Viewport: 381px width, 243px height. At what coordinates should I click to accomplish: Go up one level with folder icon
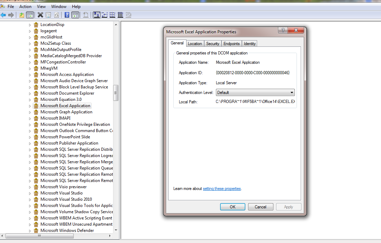(22, 15)
